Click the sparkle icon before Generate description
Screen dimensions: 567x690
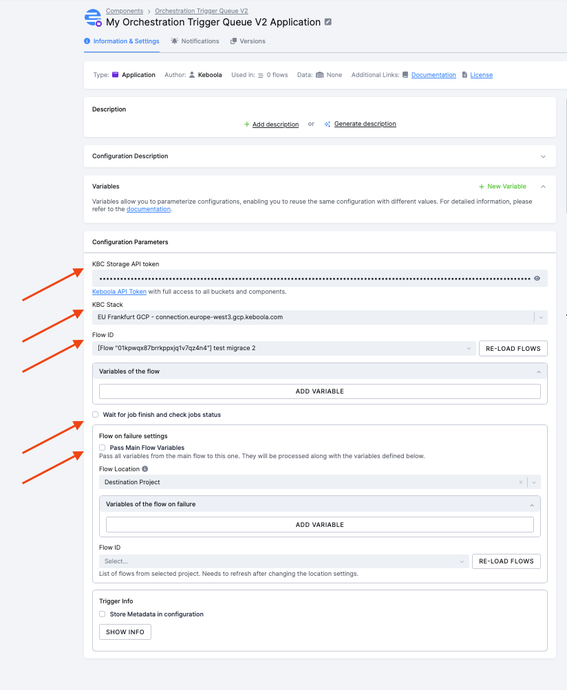[328, 124]
